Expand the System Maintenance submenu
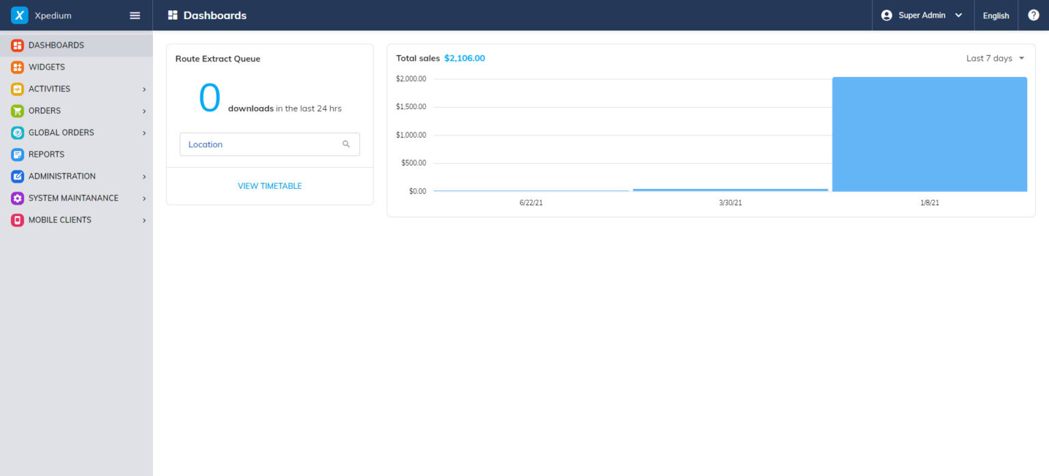1049x476 pixels. pos(143,198)
